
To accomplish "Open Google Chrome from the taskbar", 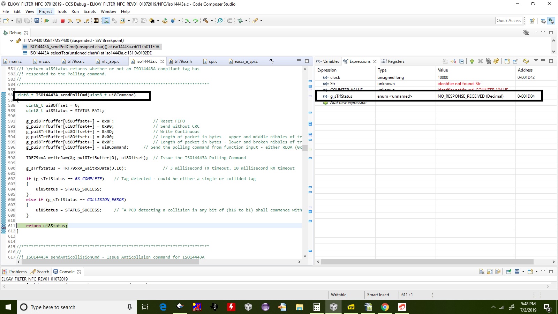I will tap(385, 307).
